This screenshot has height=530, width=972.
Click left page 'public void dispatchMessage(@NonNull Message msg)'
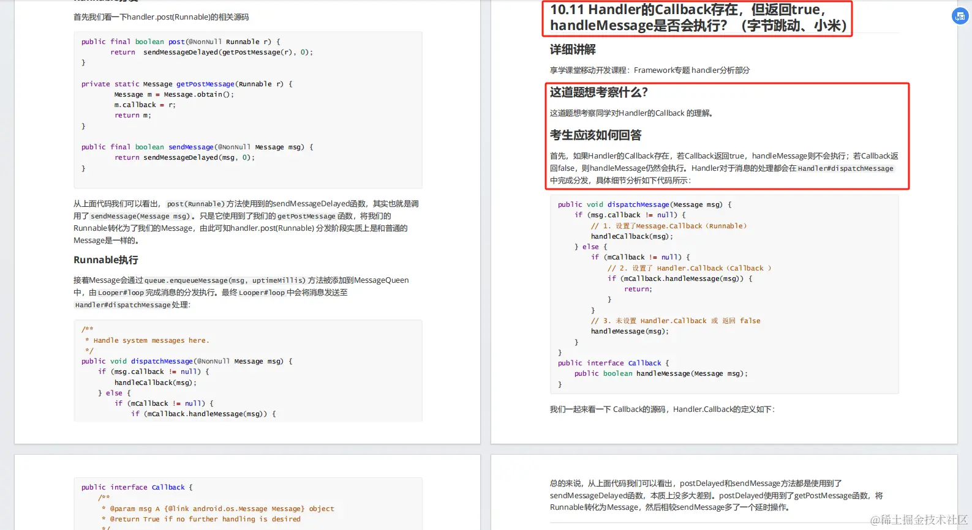click(x=187, y=361)
